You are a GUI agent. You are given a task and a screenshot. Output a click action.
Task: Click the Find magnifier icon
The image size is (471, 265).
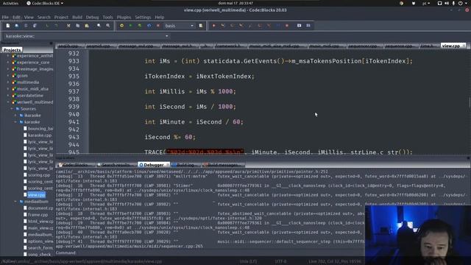pos(99,26)
